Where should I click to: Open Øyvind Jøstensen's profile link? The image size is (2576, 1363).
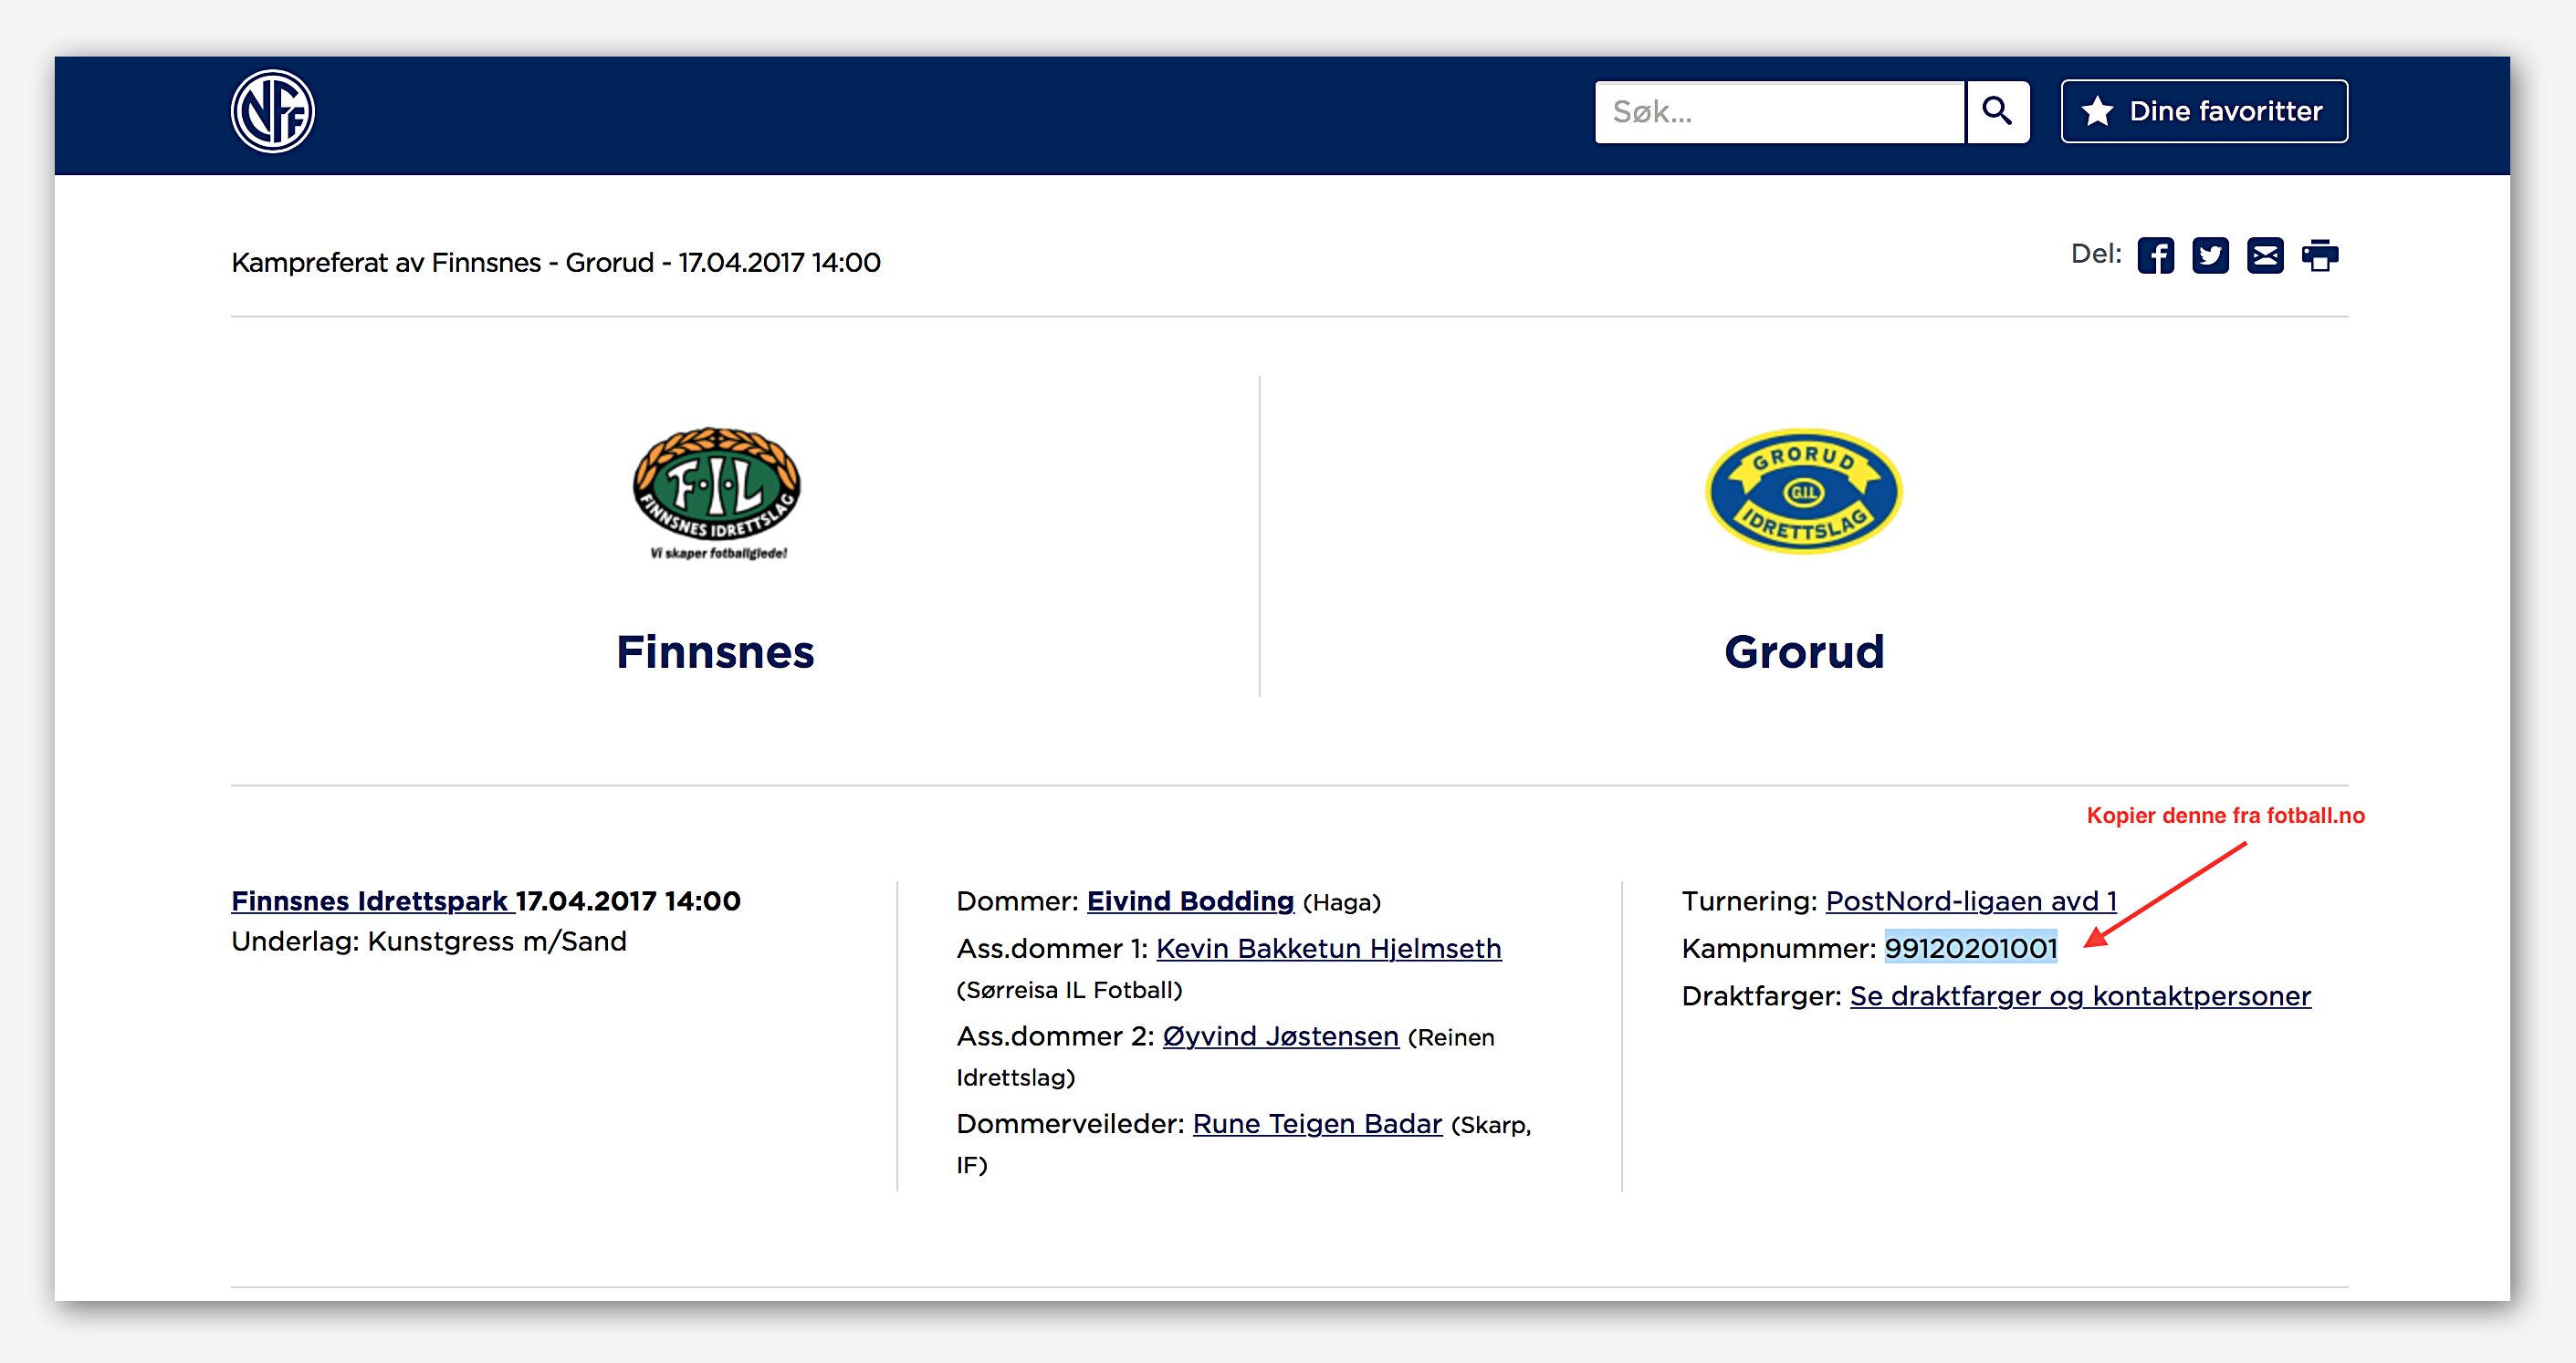[1280, 1036]
